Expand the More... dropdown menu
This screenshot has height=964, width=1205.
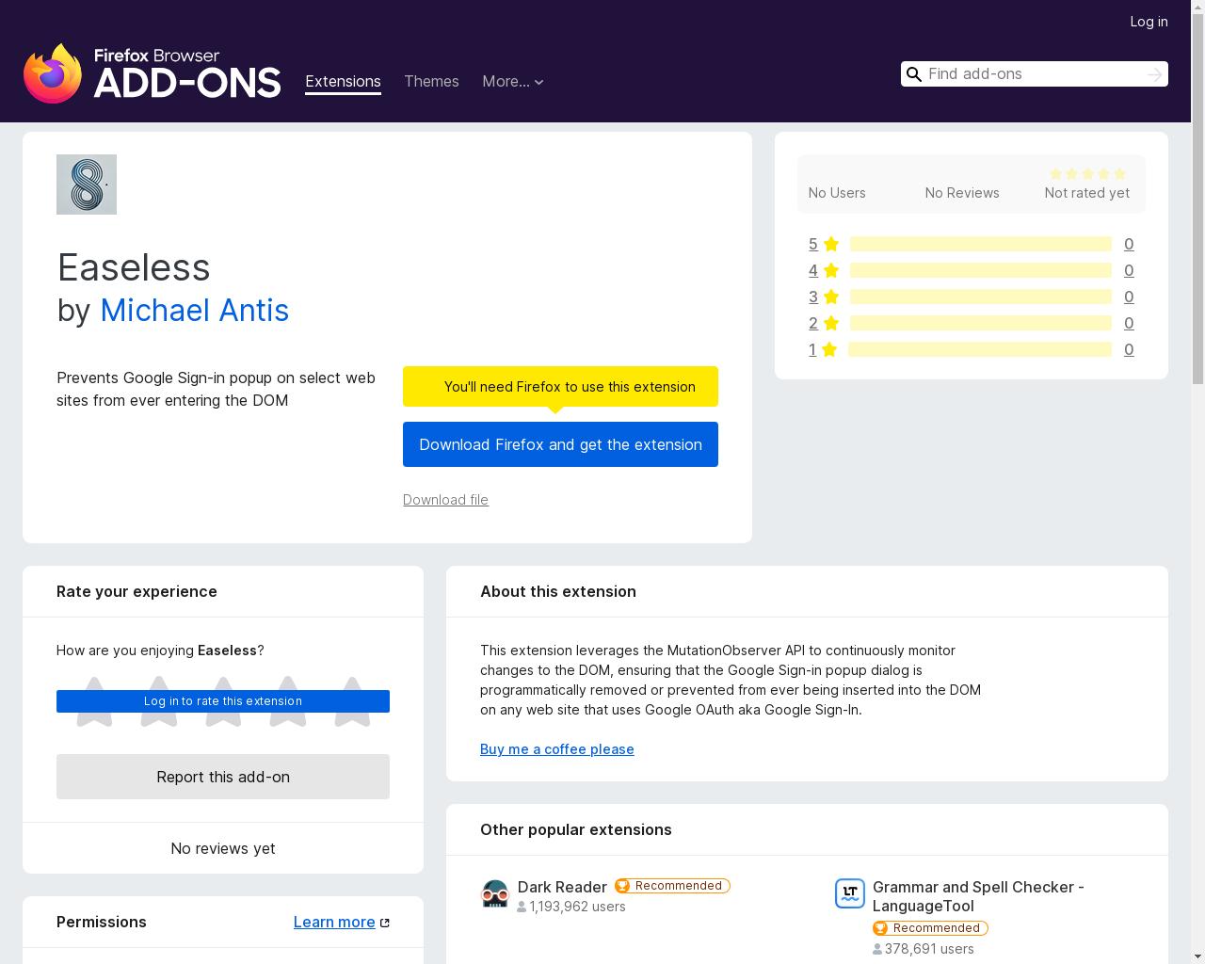(x=512, y=82)
